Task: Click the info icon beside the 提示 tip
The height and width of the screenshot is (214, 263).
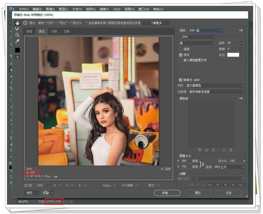Action: 25,23
